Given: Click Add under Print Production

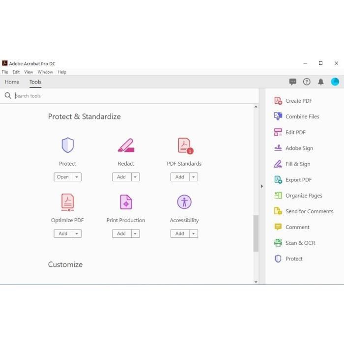Looking at the screenshot, I should 121,233.
